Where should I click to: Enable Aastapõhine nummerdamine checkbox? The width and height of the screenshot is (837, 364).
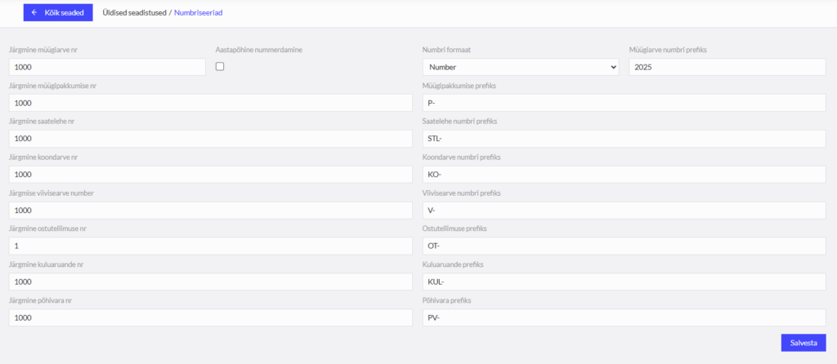219,67
